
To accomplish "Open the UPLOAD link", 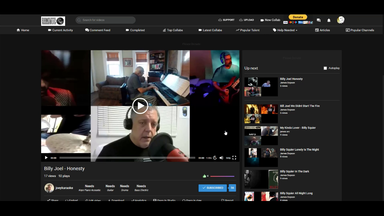I will click(x=246, y=20).
